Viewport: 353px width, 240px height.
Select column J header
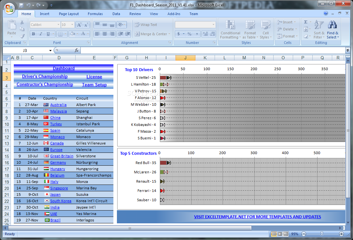coord(185,58)
